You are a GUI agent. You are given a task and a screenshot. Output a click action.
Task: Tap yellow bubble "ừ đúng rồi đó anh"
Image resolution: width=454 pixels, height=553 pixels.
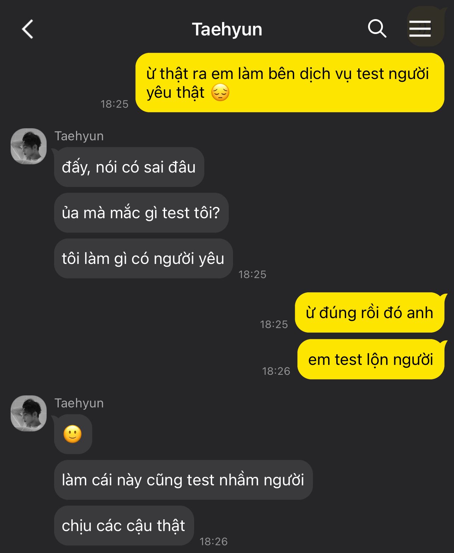tap(369, 312)
